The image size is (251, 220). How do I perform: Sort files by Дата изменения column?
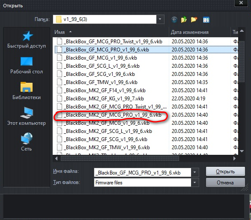200,32
